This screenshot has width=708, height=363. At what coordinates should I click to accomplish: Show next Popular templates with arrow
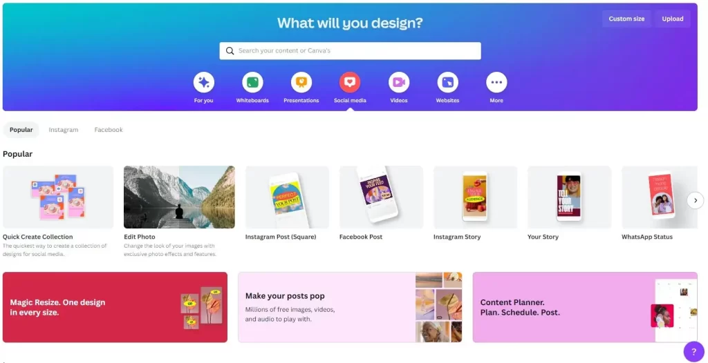pos(696,200)
